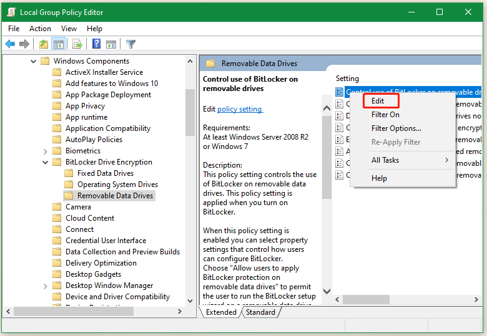The height and width of the screenshot is (336, 487).
Task: Select Data Collection and Preview Builds
Action: pos(122,252)
